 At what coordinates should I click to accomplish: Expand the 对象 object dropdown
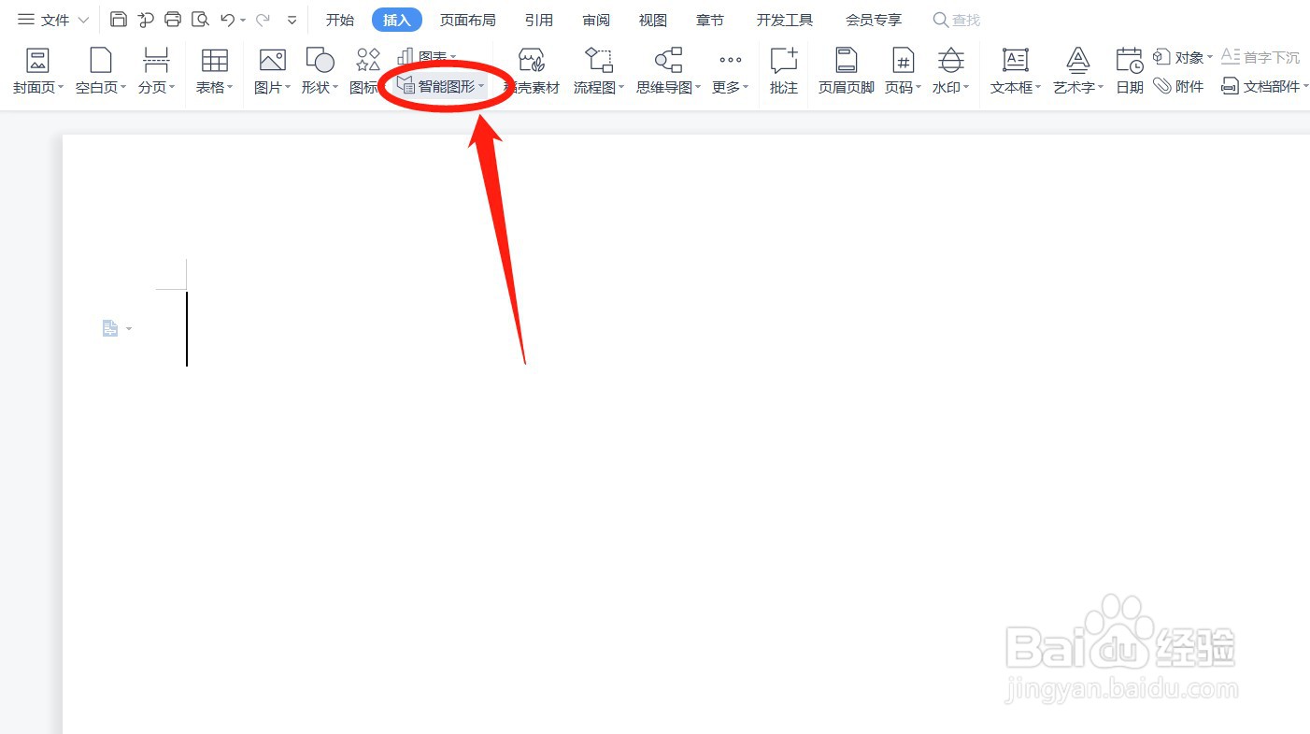click(x=1209, y=57)
